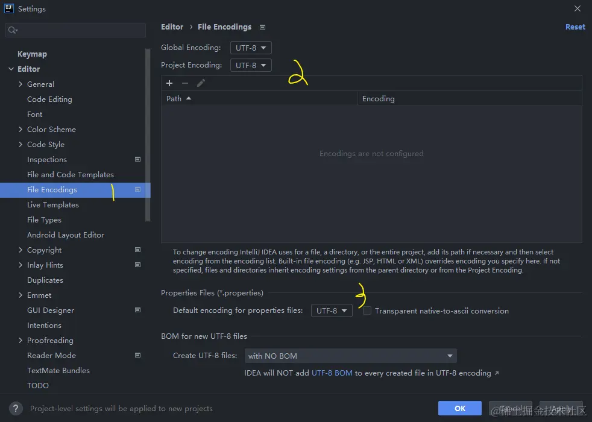Viewport: 592px width, 422px height.
Task: Close the Settings dialog
Action: coord(578,8)
